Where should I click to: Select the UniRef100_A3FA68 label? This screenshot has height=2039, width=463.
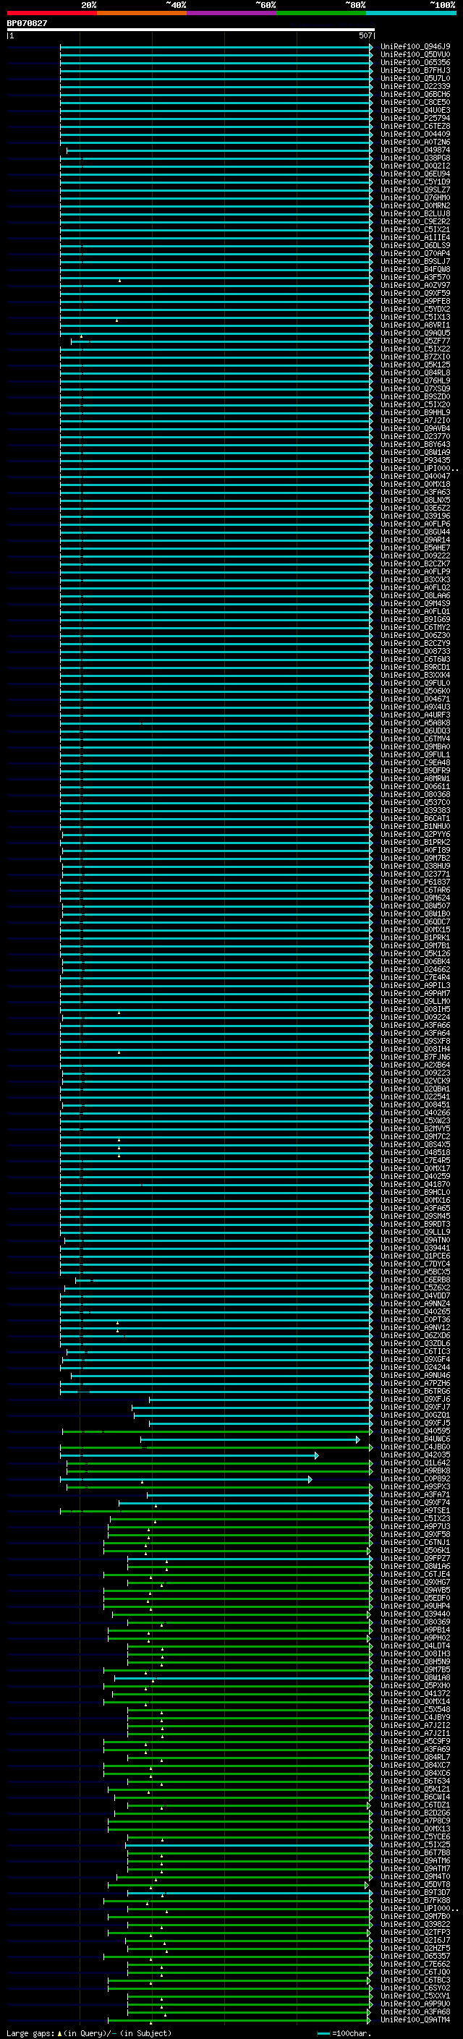pyautogui.click(x=415, y=2012)
